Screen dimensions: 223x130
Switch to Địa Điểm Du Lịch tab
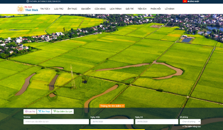(63, 111)
